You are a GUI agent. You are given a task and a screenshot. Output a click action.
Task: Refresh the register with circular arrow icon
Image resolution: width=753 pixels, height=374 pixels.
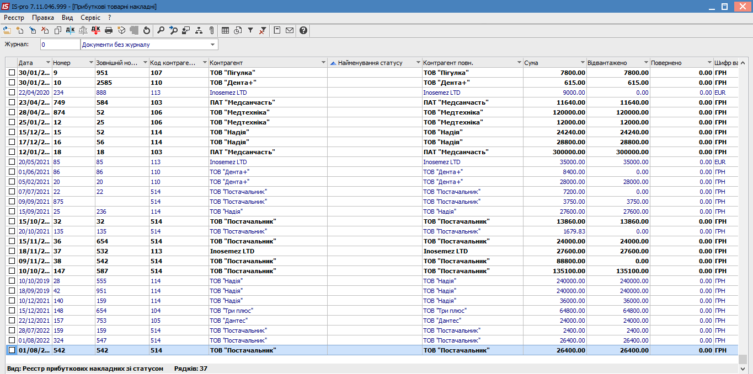146,30
